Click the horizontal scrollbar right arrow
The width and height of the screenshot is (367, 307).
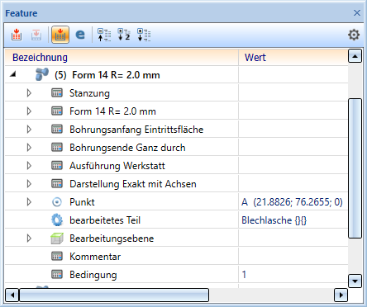[x=341, y=295]
